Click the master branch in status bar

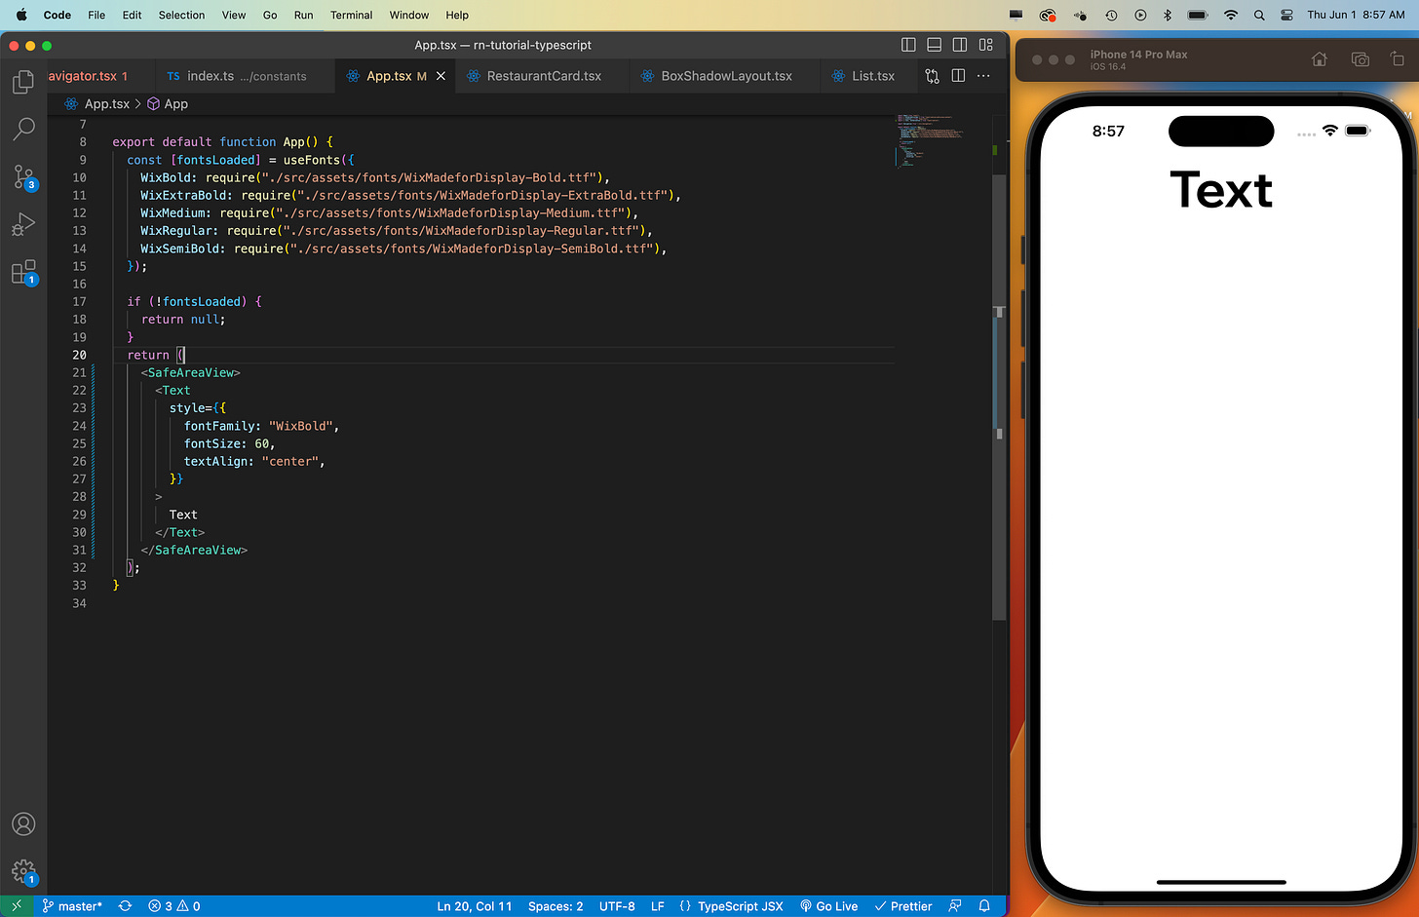[x=72, y=906]
